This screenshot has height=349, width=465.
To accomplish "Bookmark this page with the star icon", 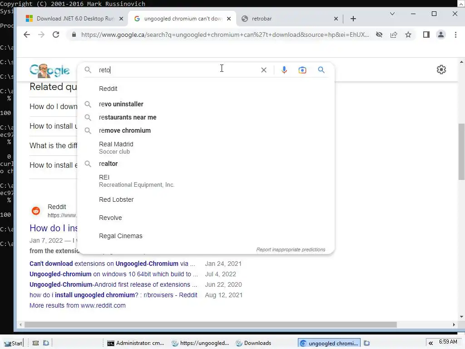I will pos(408,35).
